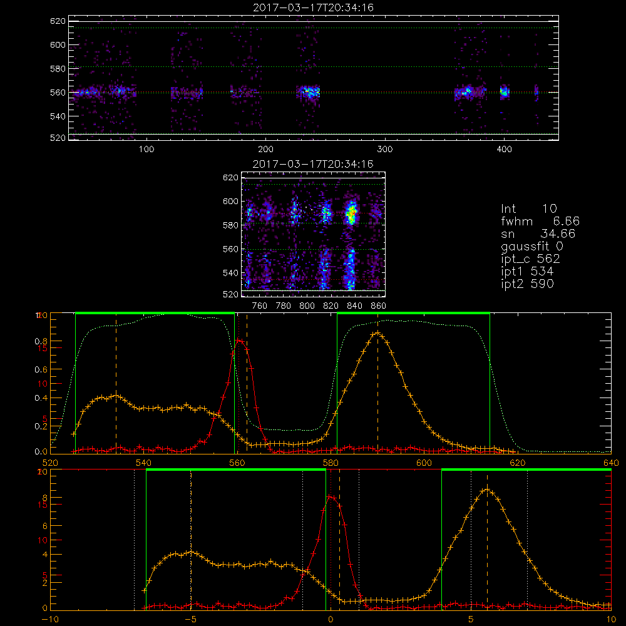Click x-axis label 840 under middle image
626x626 pixels.
tap(354, 306)
